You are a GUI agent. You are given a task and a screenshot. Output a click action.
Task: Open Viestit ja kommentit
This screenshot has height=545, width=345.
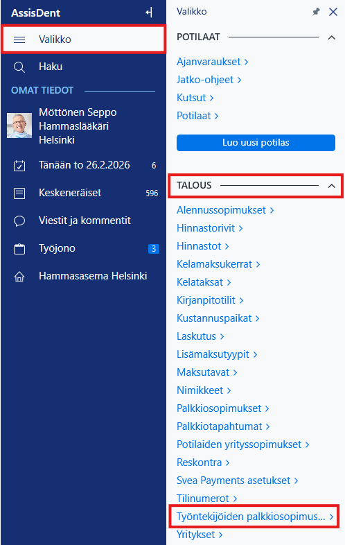point(85,220)
